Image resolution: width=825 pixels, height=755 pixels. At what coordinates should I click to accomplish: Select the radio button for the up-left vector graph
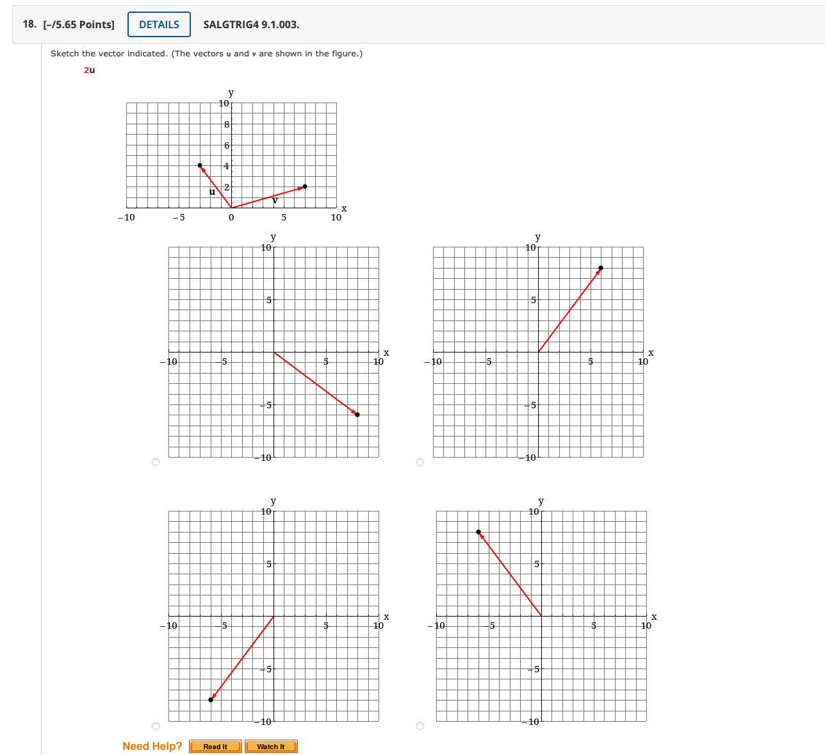point(421,726)
